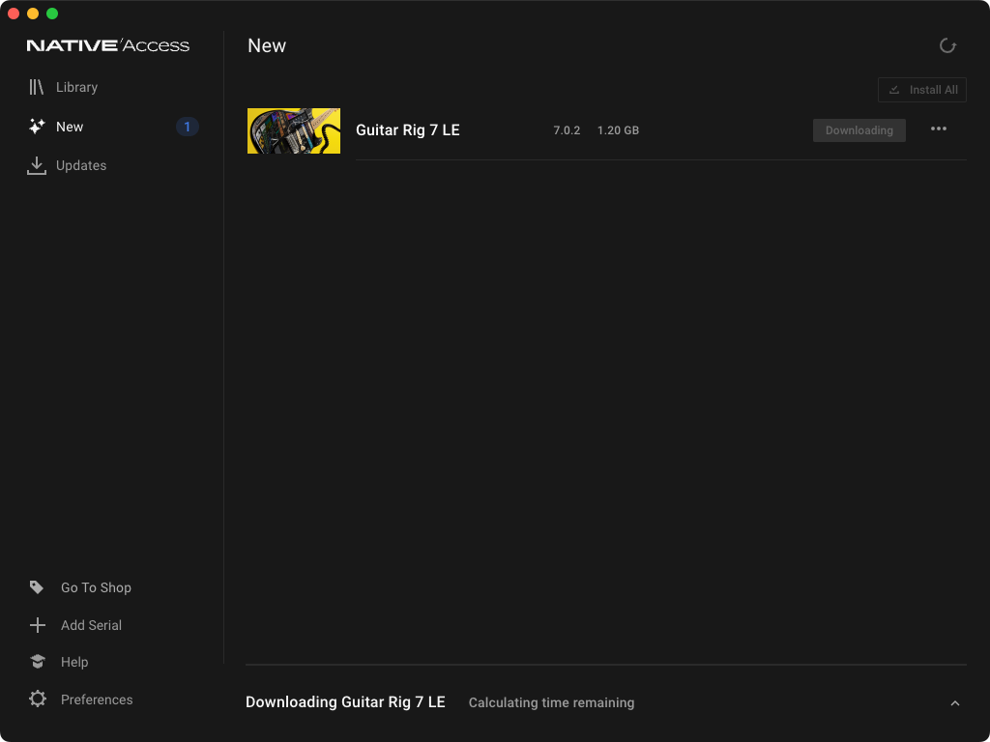Click the Native Access logo

click(108, 45)
